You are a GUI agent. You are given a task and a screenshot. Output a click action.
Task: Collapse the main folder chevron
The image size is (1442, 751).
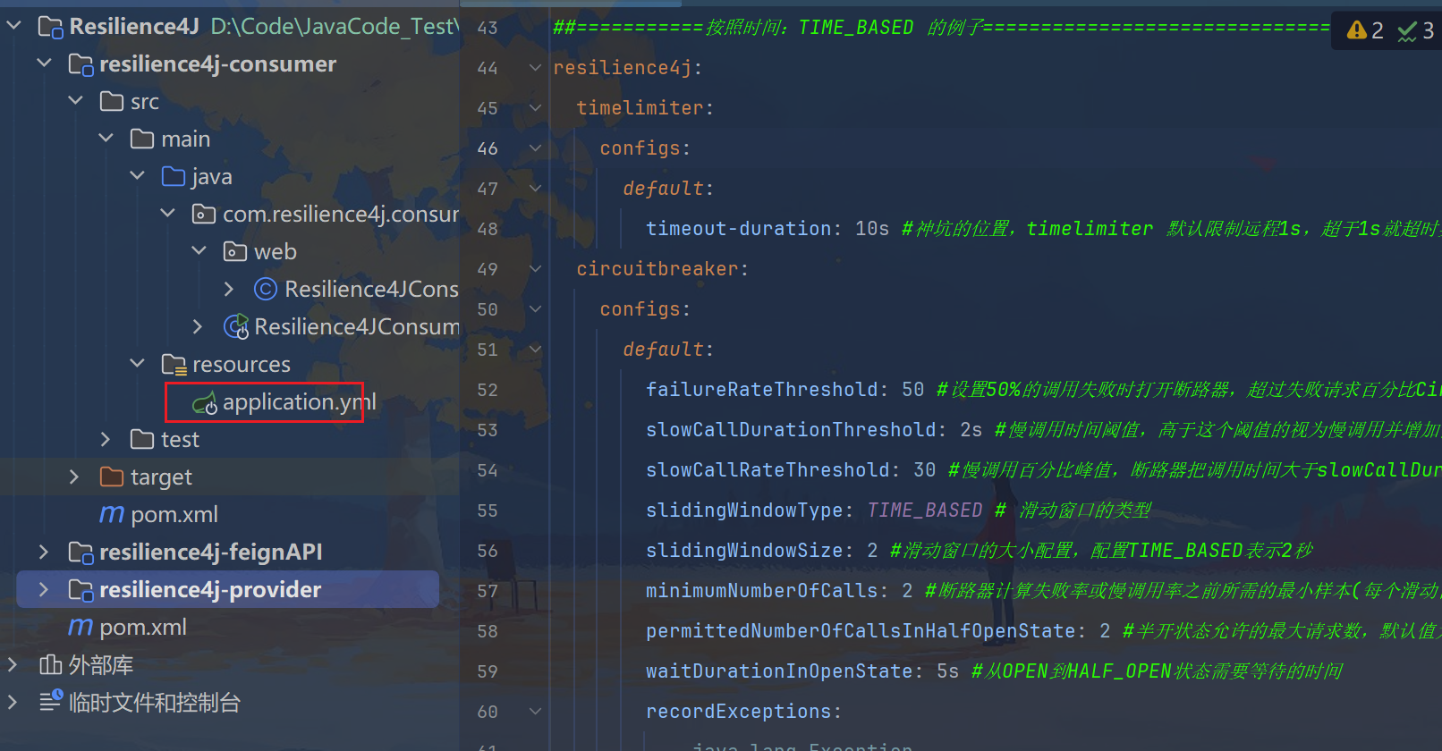tap(106, 139)
